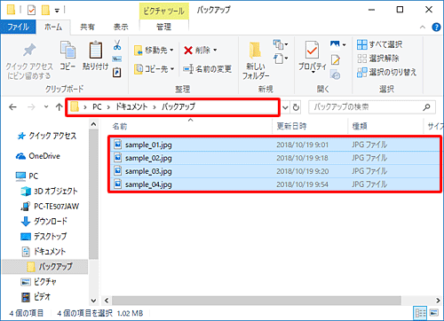Click the Back navigation arrow
Viewport: 444px width, 321px height.
12,107
